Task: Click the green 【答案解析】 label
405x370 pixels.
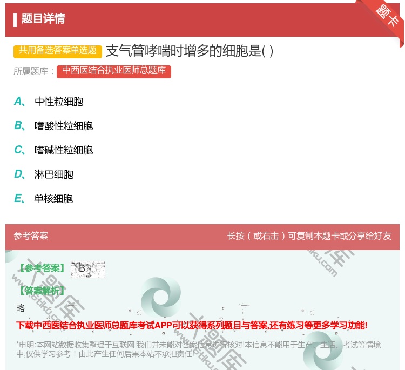Action: pos(42,291)
